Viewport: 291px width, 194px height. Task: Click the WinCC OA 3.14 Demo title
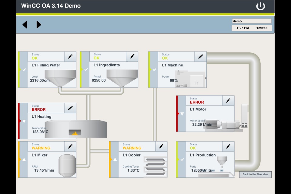tap(51, 6)
